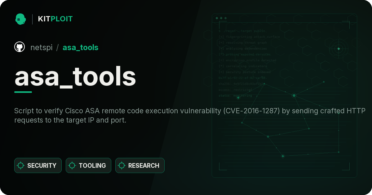Click the crosshair icon in RESEARCH tag

[x=122, y=166]
